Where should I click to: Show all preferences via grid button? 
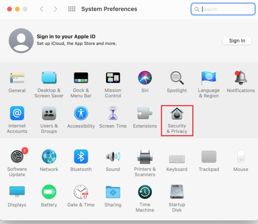(x=72, y=9)
